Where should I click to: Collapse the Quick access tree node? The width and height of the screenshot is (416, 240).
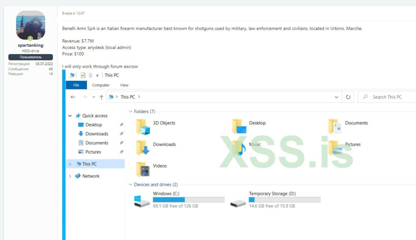[x=70, y=116]
